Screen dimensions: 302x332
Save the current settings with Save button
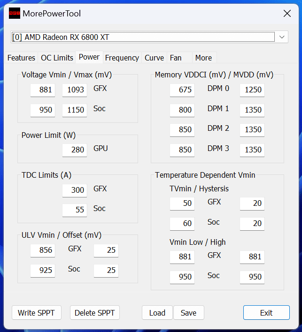pos(188,313)
